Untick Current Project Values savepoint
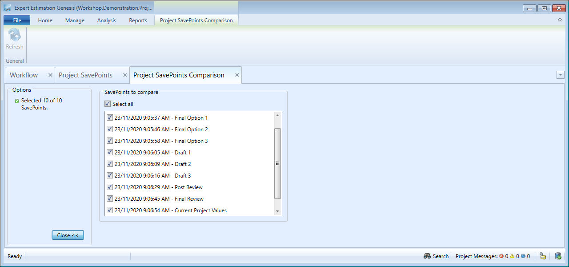The height and width of the screenshot is (267, 569). (110, 210)
